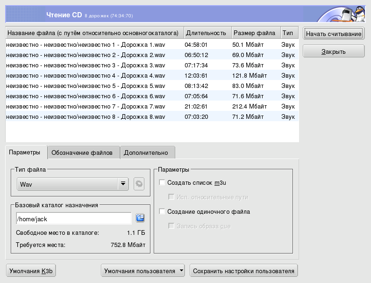Screen dimensions: 371x283
Task: Sort by Название файла column header
Action: pos(95,33)
